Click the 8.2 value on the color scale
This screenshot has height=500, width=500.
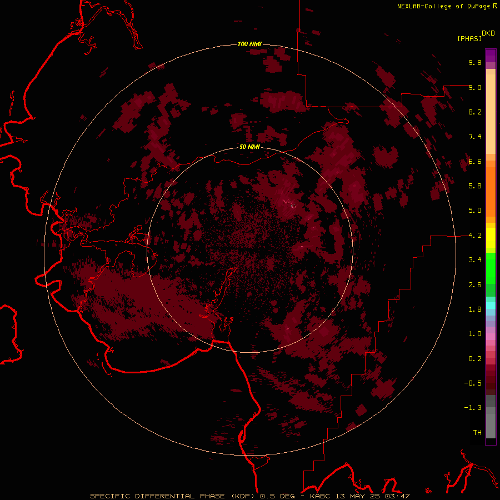tap(475, 112)
